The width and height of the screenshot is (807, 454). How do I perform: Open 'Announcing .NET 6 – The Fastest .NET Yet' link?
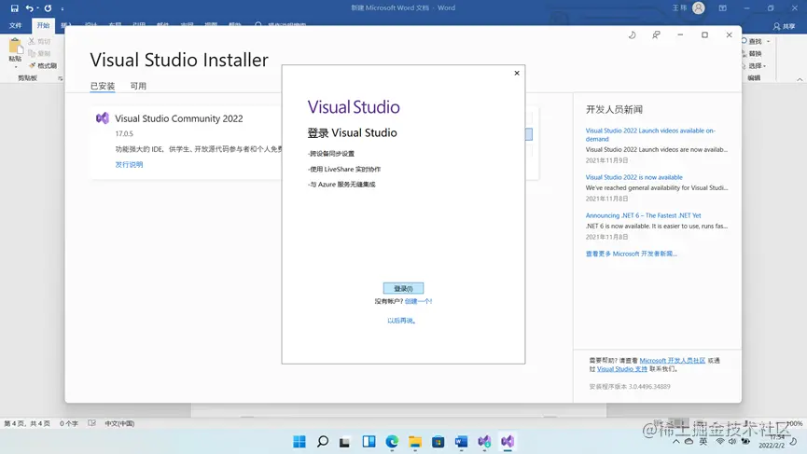point(644,215)
